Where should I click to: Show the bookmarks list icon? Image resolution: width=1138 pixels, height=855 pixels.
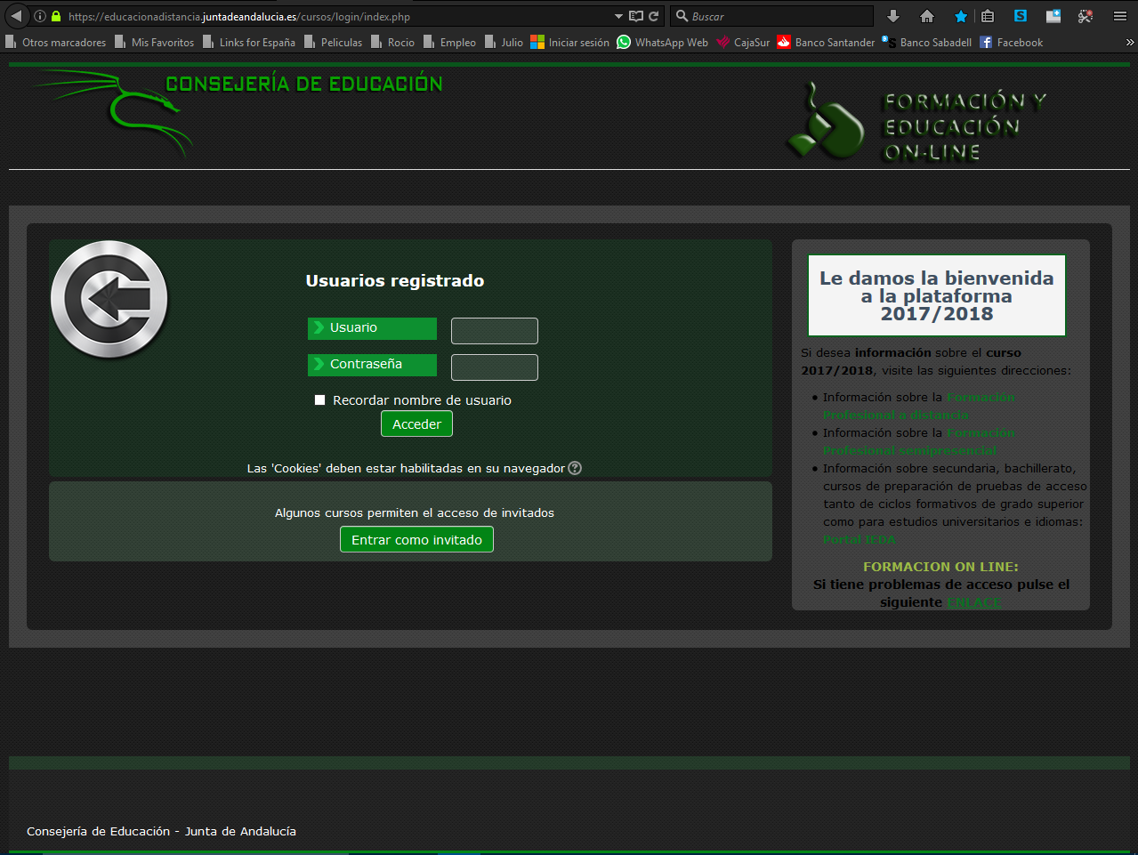988,16
